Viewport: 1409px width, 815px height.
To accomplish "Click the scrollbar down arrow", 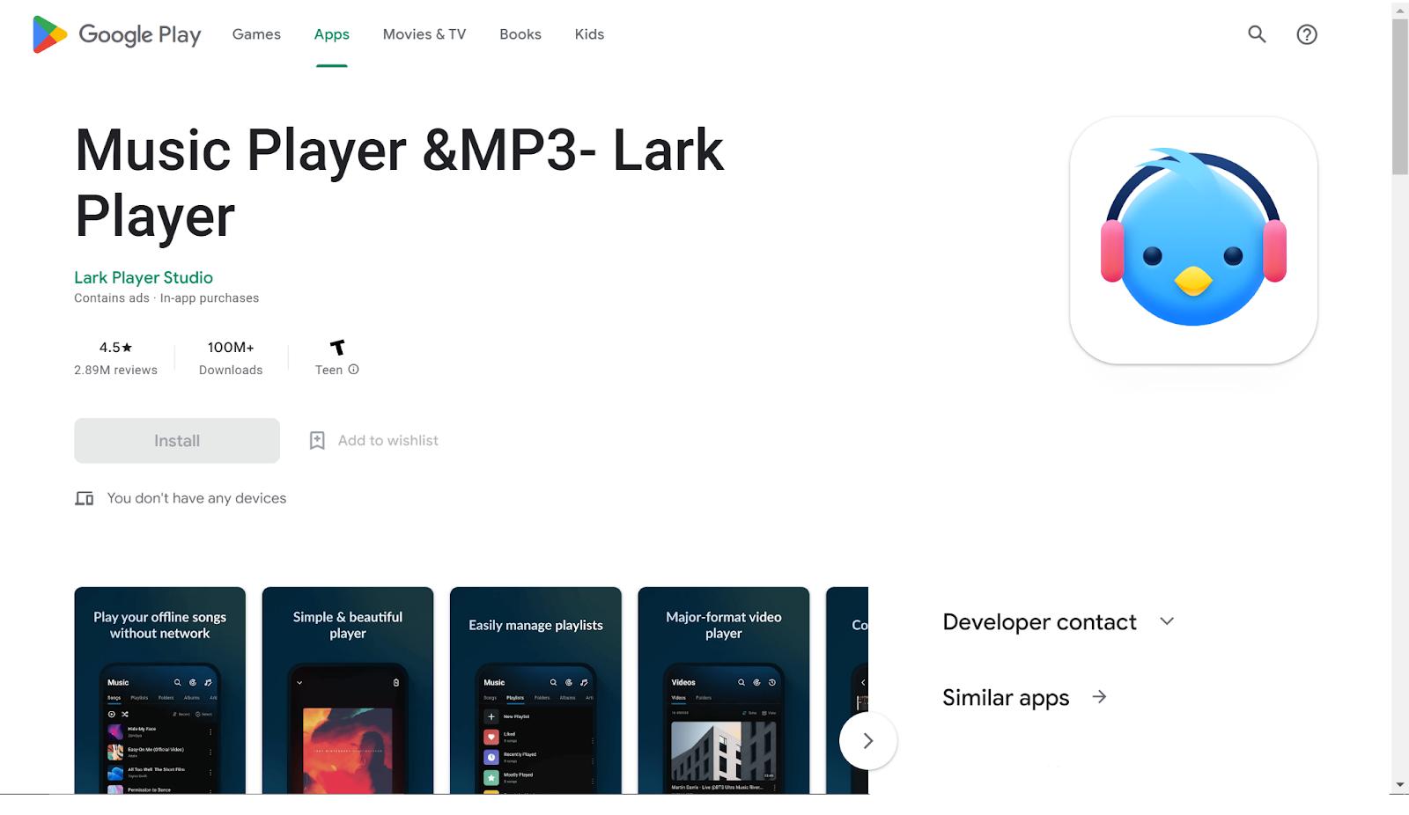I will pos(1400,785).
